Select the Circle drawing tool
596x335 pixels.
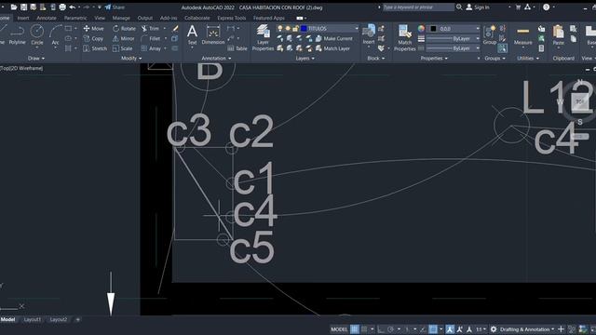(37, 35)
